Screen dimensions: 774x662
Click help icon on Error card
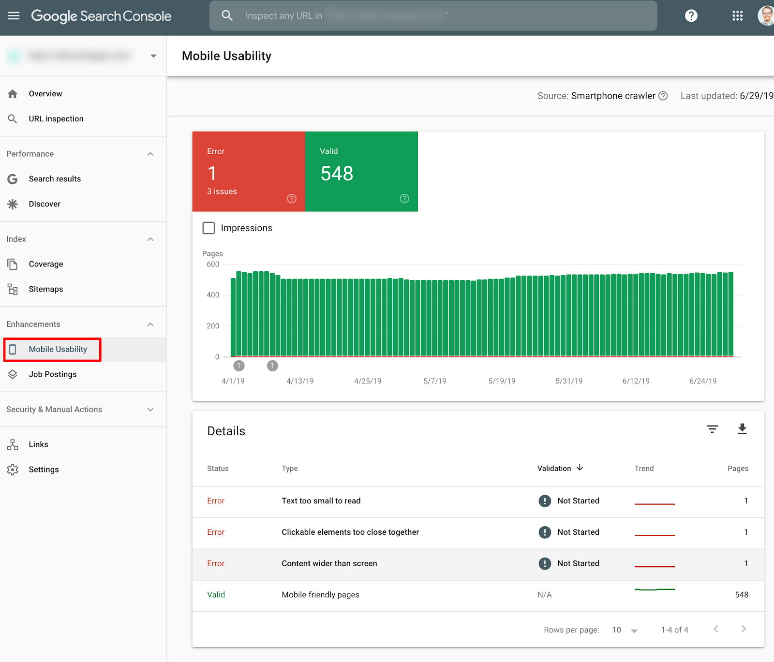(292, 199)
